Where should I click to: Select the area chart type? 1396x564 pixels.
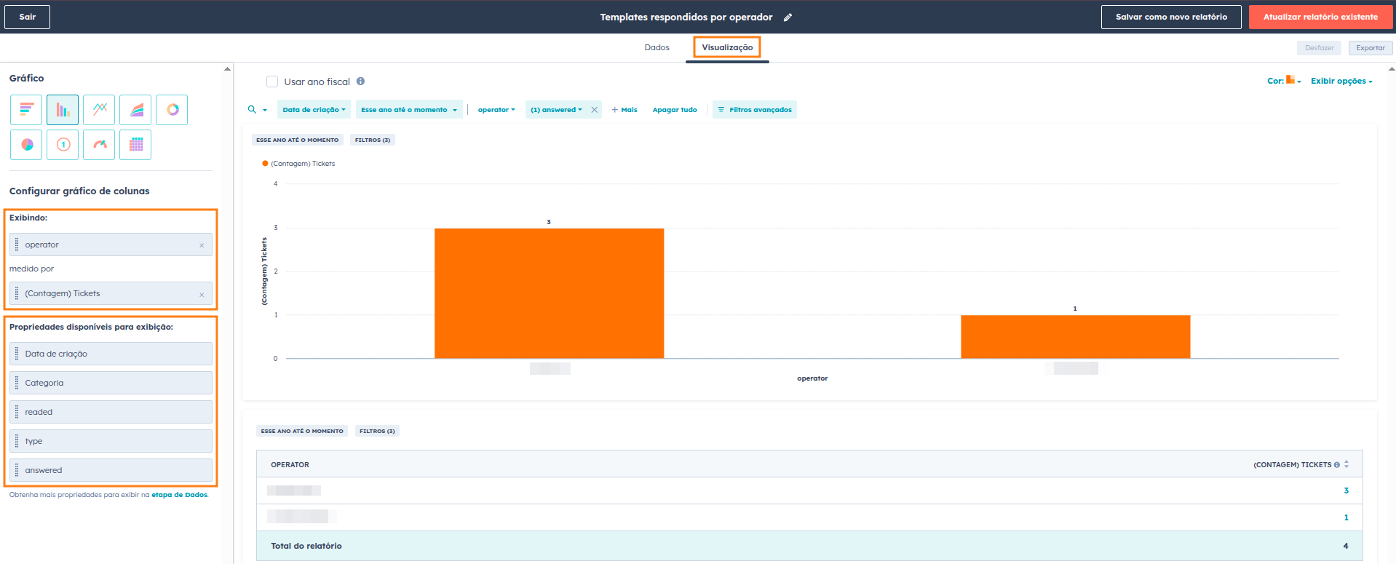click(136, 110)
